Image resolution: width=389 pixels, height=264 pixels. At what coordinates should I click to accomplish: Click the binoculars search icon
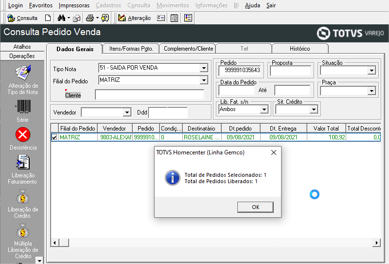click(x=61, y=18)
